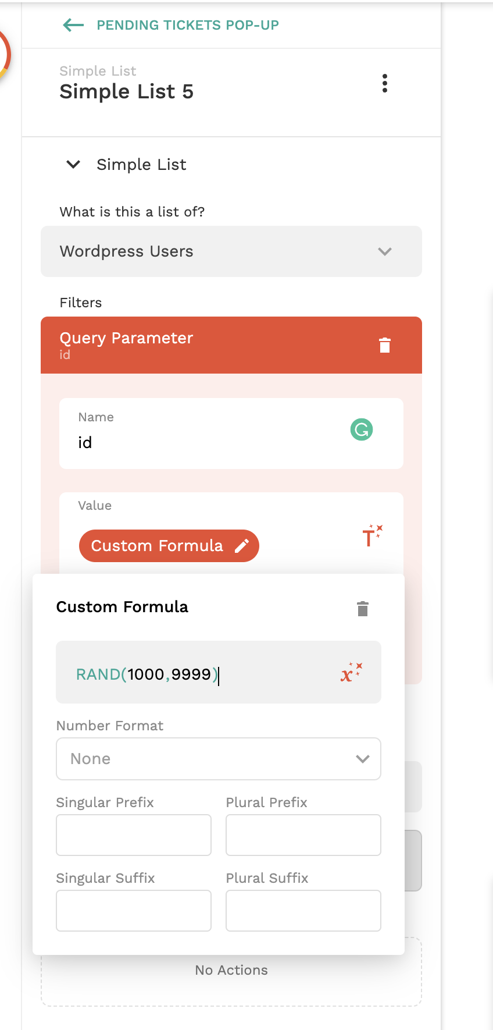This screenshot has height=1030, width=493.
Task: Focus the Plural Prefix field
Action: (303, 835)
